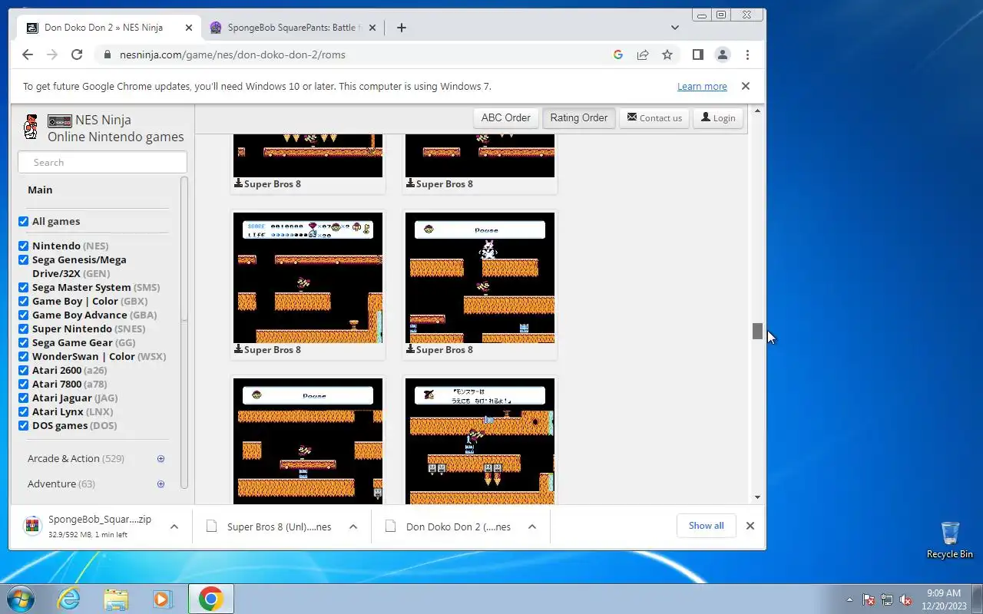This screenshot has height=614, width=983.
Task: Open Windows Media Player from the taskbar
Action: point(163,599)
